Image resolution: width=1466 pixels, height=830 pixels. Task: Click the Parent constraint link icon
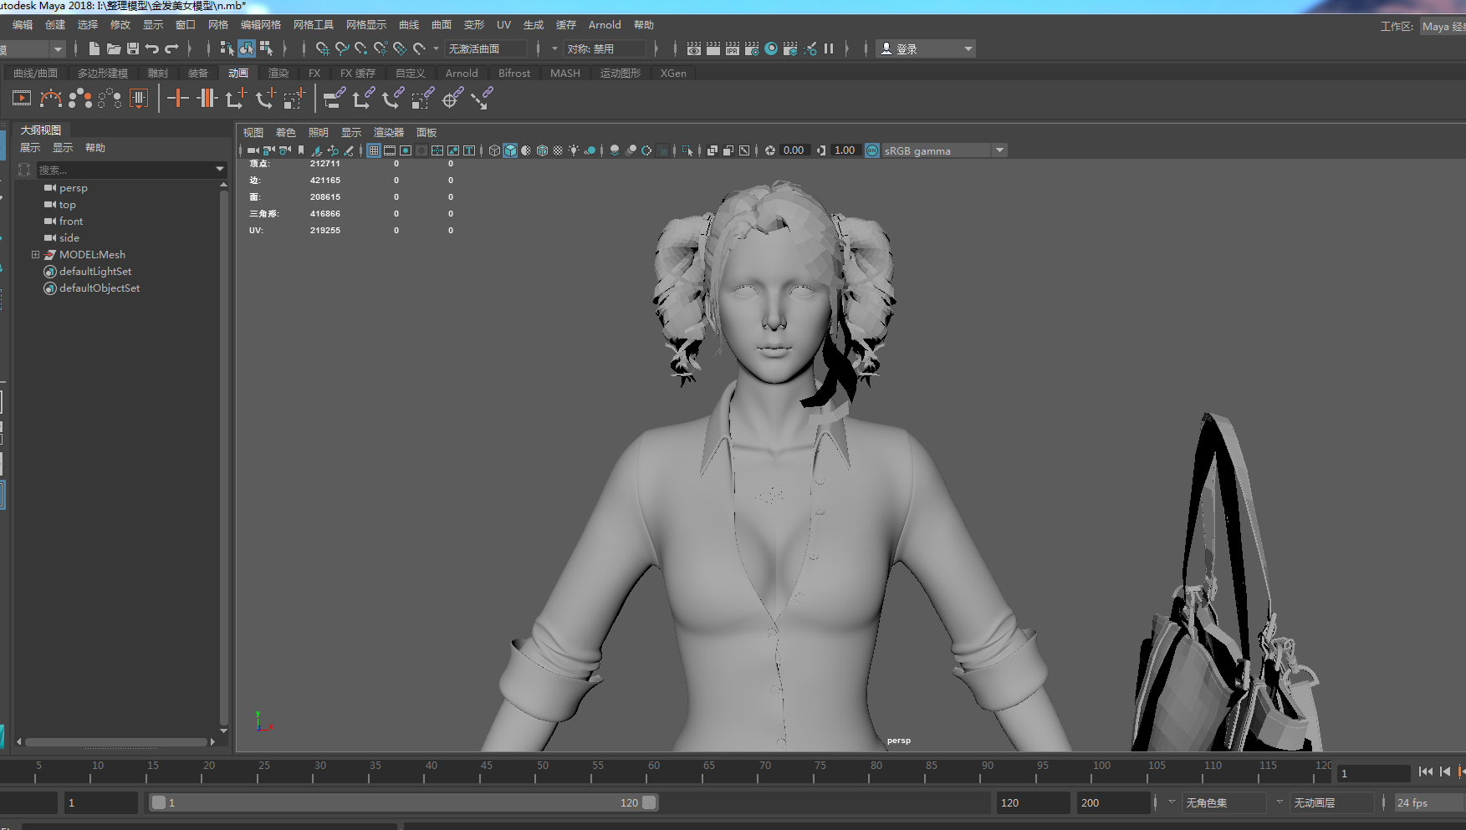(334, 99)
